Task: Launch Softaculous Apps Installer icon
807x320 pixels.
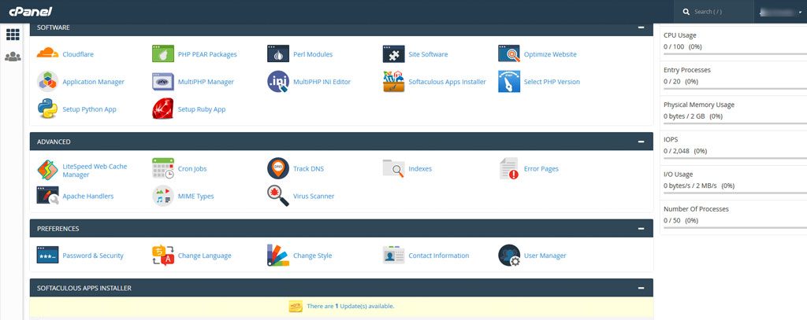Action: point(394,82)
